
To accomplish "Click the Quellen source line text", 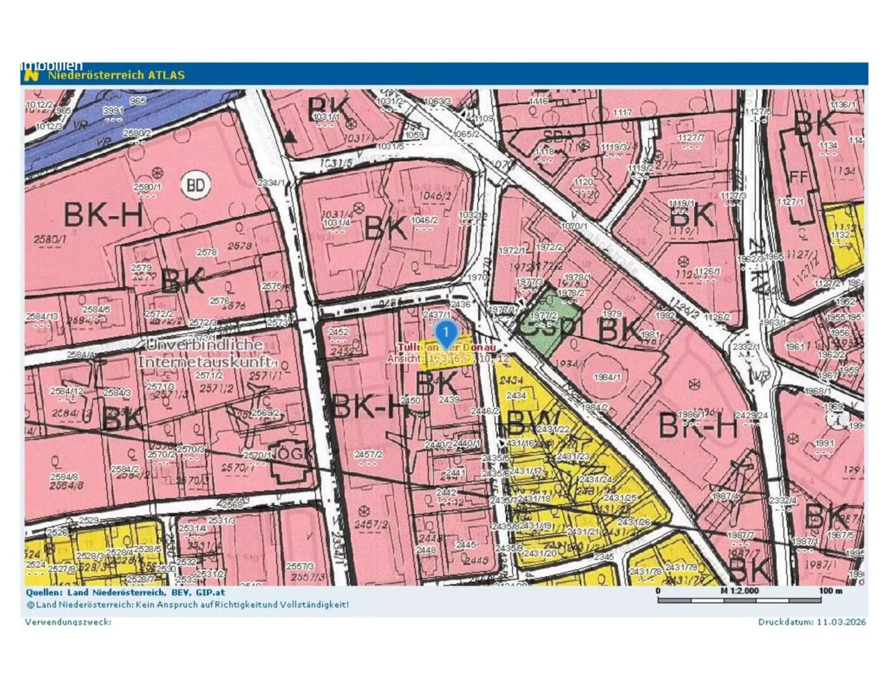I will click(x=125, y=592).
